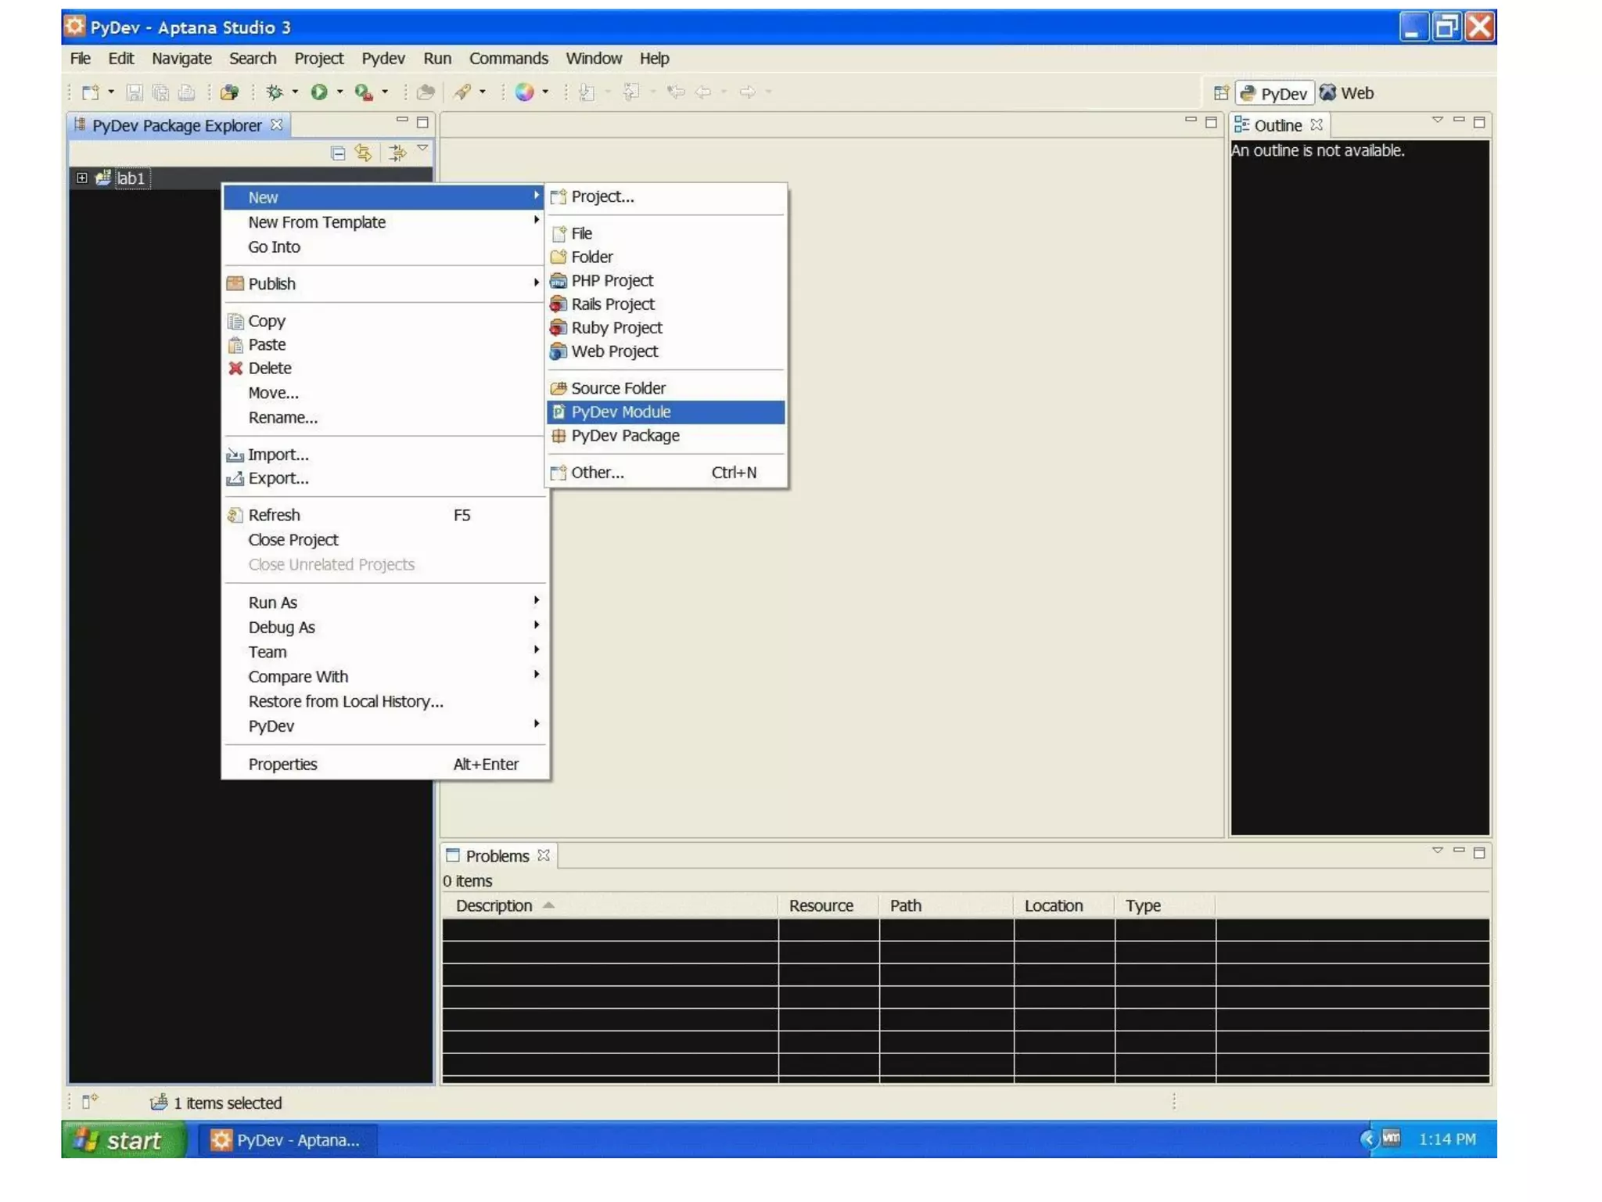
Task: Select PyDev Package from New submenu
Action: pos(666,436)
